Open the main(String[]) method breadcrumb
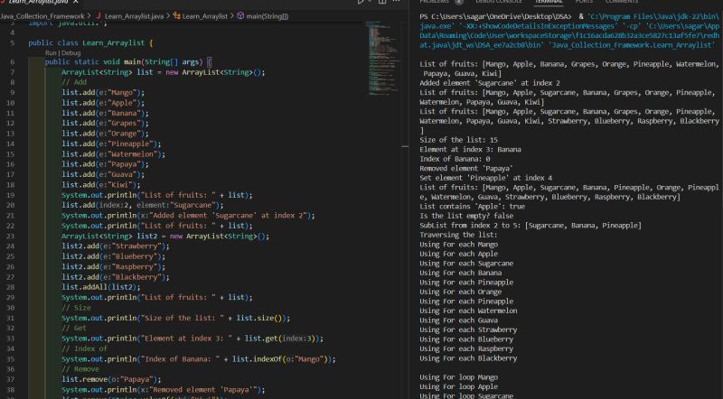The width and height of the screenshot is (723, 399). [x=267, y=16]
